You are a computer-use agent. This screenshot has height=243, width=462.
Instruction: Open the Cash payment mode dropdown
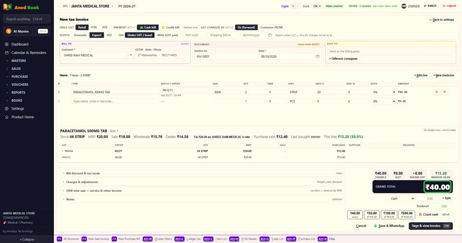click(x=402, y=199)
